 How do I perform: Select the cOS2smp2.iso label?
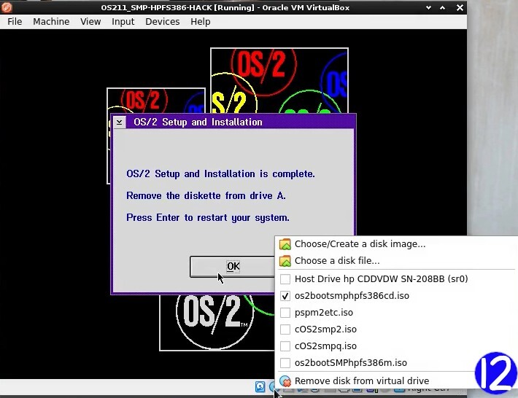pyautogui.click(x=325, y=329)
